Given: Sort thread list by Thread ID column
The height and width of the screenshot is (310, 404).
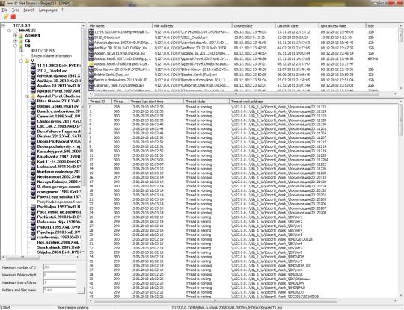Looking at the screenshot, I should 100,102.
